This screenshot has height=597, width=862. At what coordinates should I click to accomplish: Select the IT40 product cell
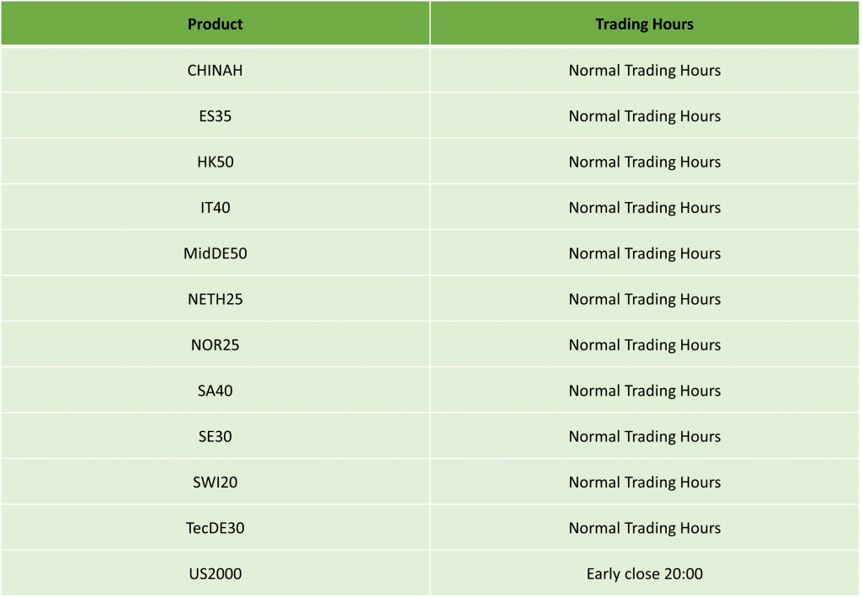point(215,208)
